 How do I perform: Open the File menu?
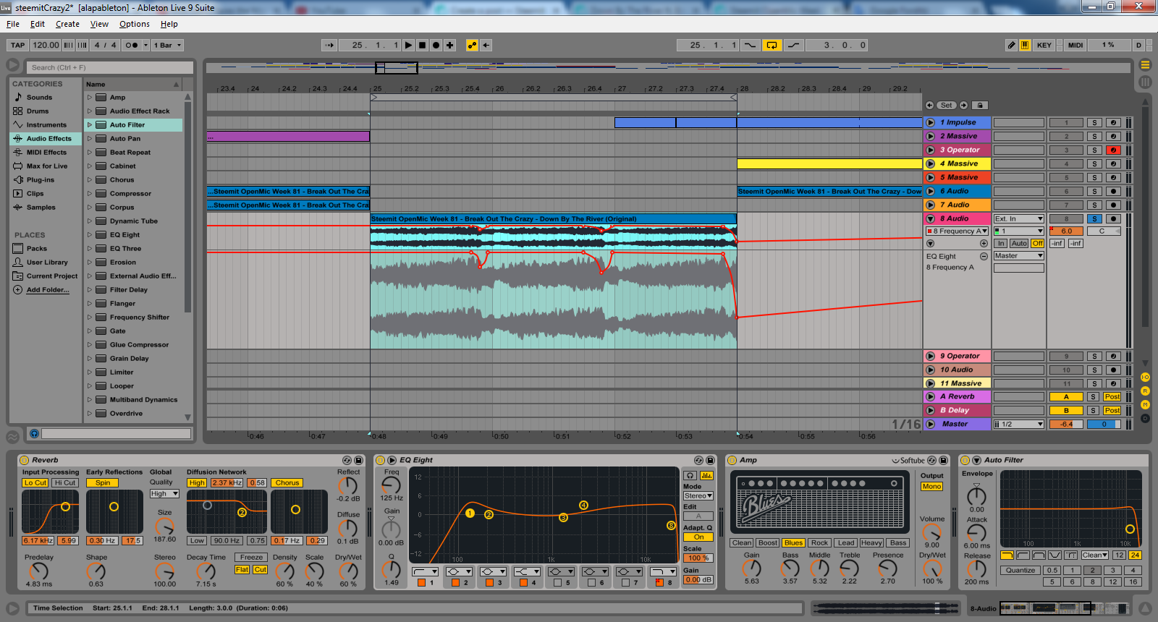point(13,24)
